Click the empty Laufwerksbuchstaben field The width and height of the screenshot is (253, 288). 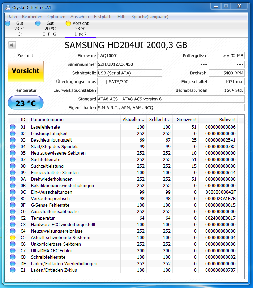point(129,90)
